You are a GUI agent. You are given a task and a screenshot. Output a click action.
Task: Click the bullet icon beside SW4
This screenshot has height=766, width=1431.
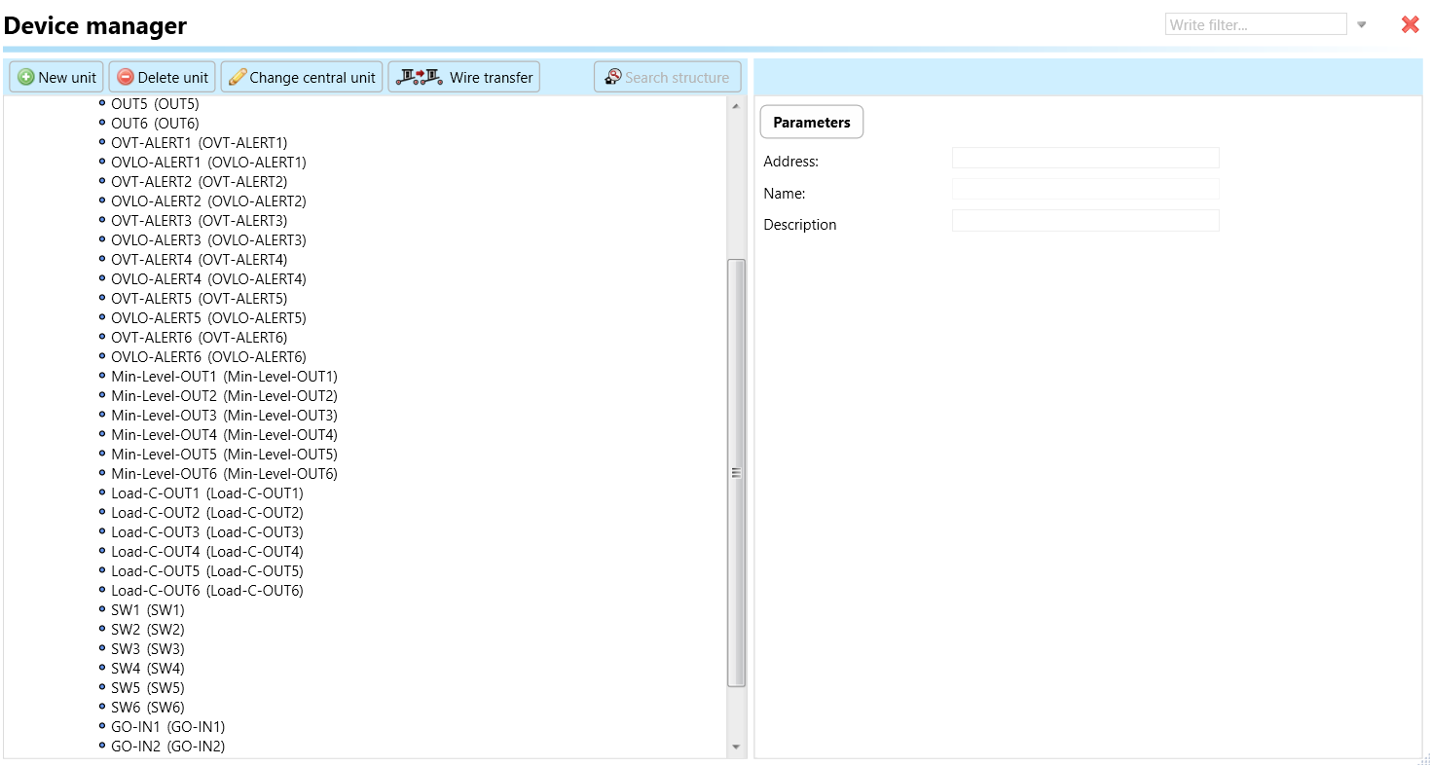pyautogui.click(x=102, y=668)
